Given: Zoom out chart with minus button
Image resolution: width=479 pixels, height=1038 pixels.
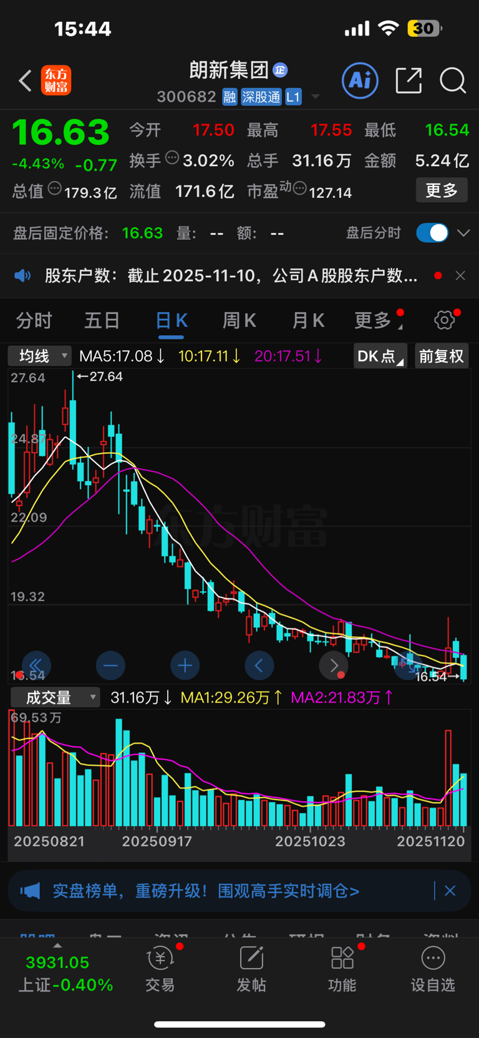Looking at the screenshot, I should point(110,666).
